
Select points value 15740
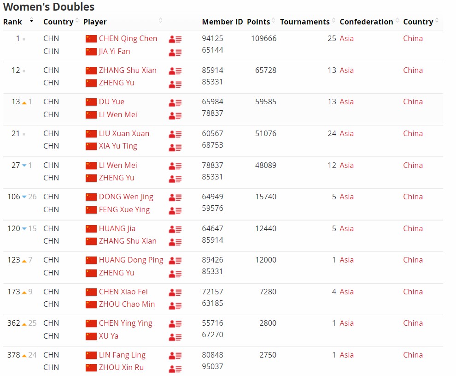point(266,197)
